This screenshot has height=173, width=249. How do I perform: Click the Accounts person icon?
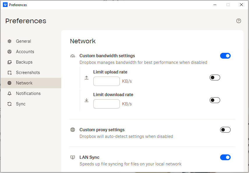coord(10,52)
